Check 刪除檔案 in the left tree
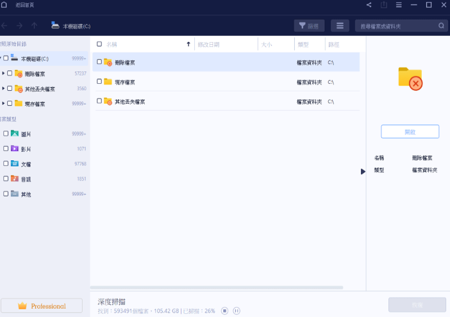Image resolution: width=450 pixels, height=317 pixels. point(10,73)
